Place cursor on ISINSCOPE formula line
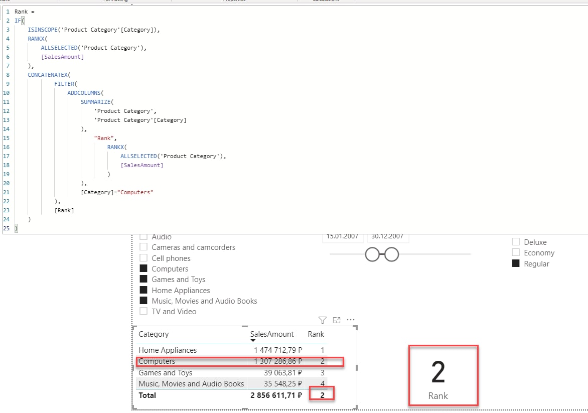Screen dimensions: 588x413 pos(94,30)
